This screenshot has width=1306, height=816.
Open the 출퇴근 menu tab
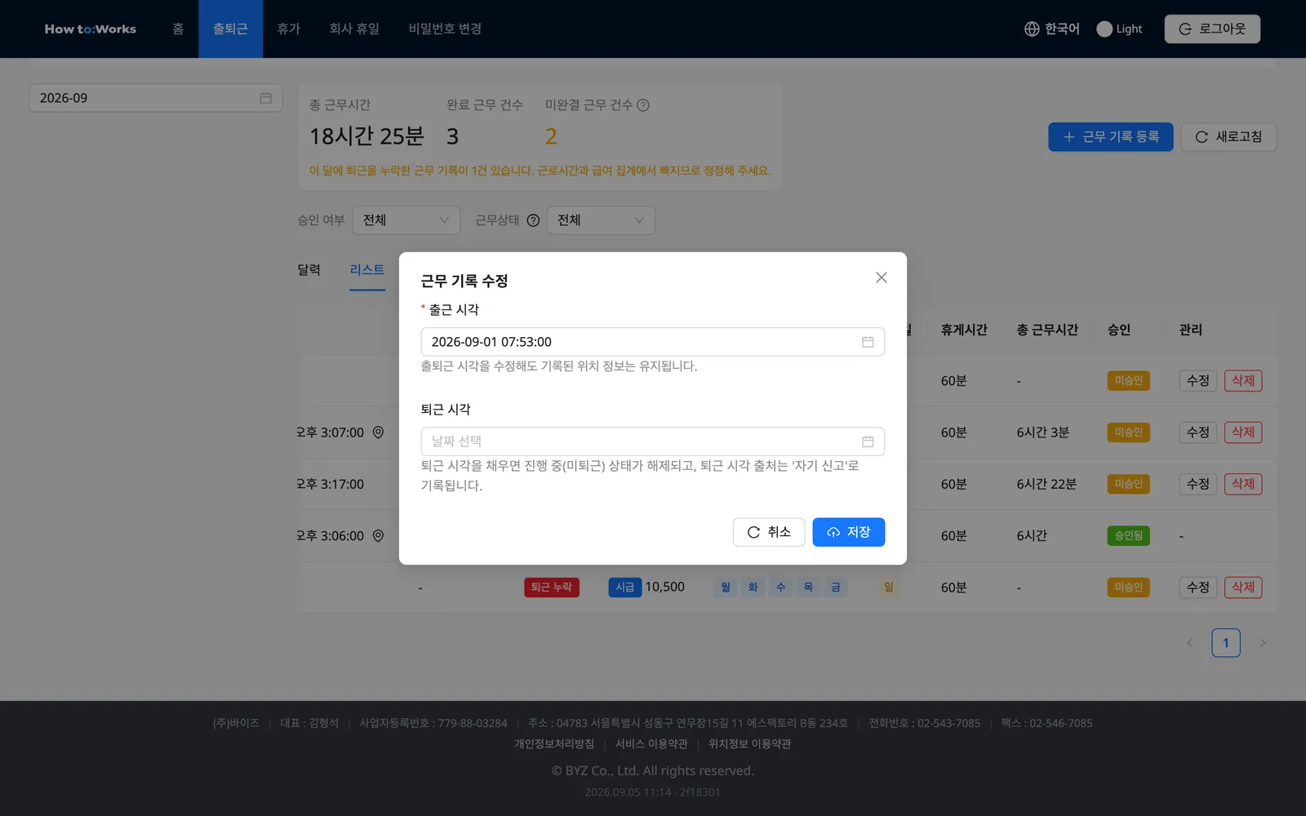pyautogui.click(x=230, y=29)
